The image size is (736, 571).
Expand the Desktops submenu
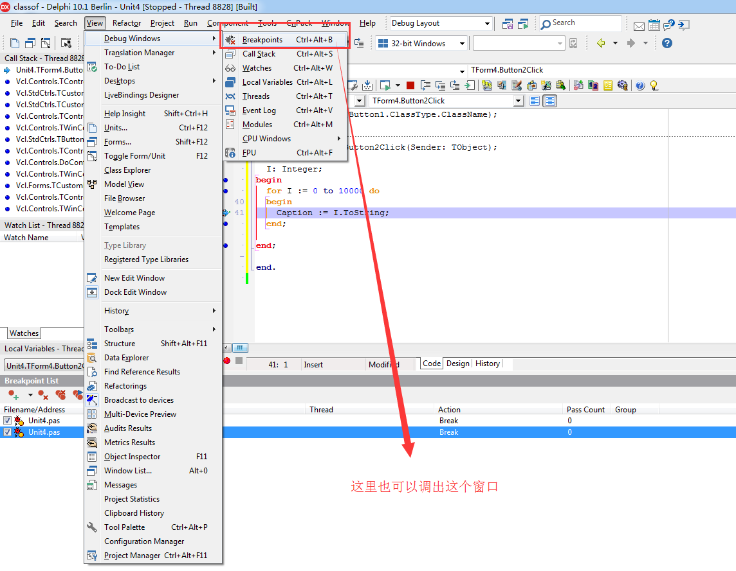click(152, 81)
